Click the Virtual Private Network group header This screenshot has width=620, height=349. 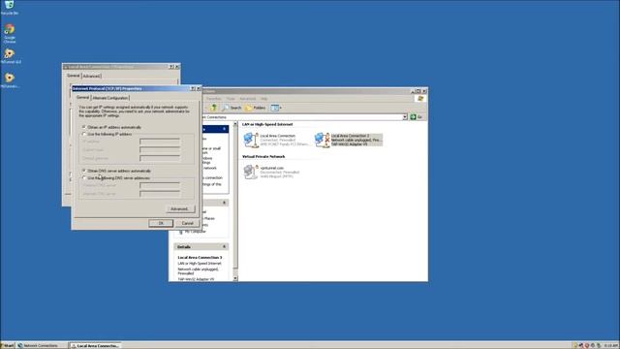click(263, 157)
